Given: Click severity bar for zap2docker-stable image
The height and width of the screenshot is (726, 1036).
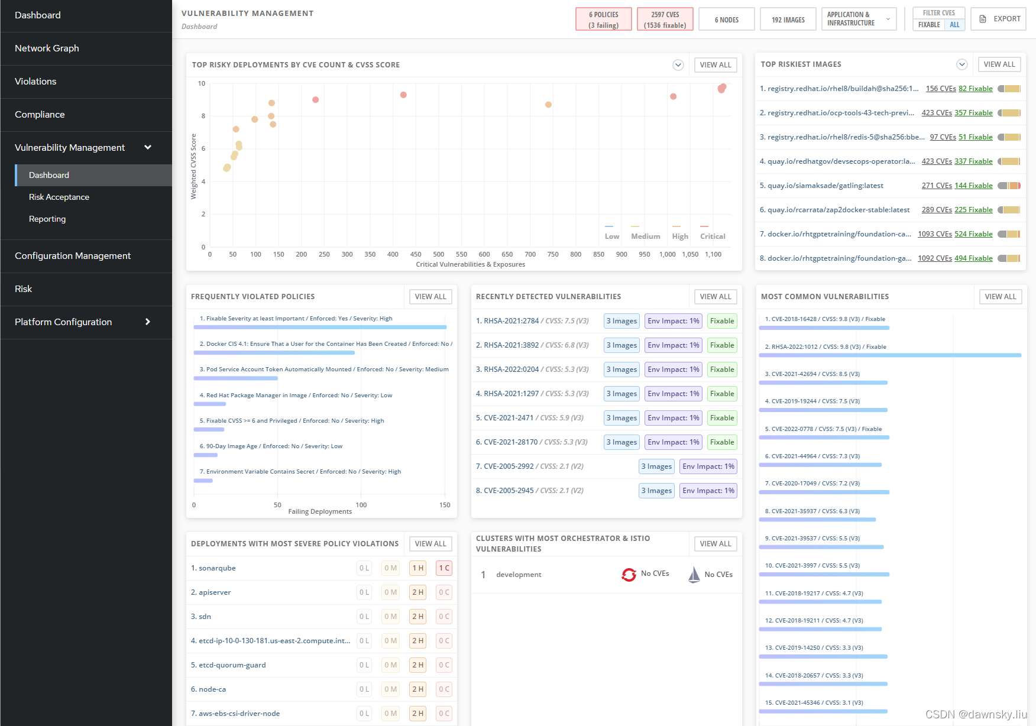Looking at the screenshot, I should pos(1009,210).
